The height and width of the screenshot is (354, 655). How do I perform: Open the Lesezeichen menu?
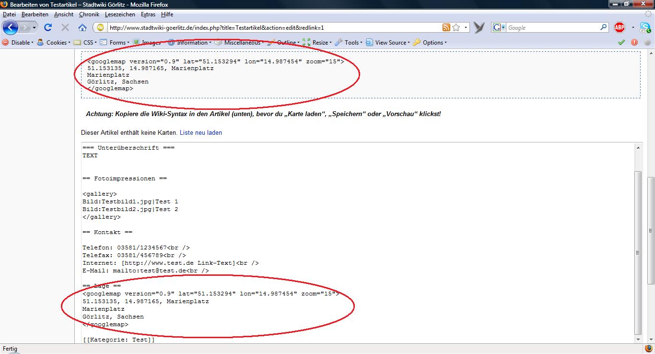(x=120, y=14)
